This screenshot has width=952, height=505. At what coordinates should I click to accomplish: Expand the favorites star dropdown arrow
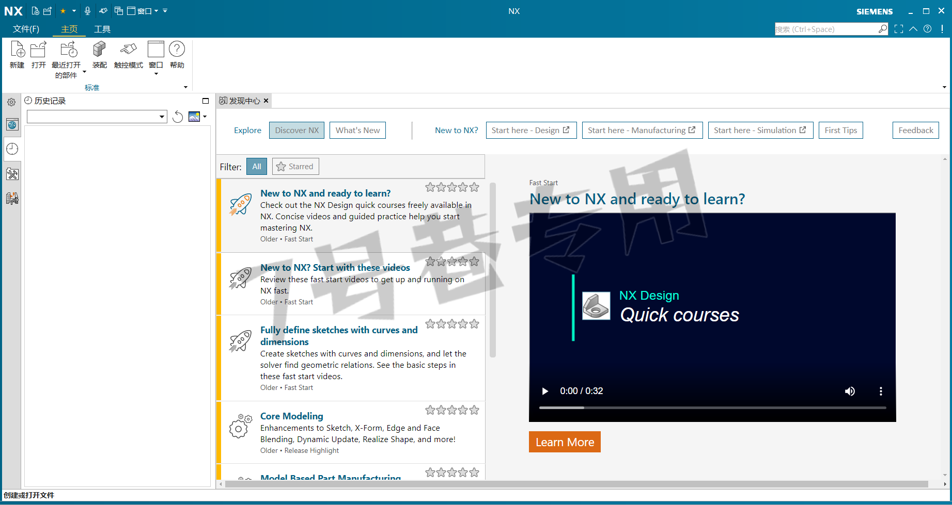[x=74, y=11]
